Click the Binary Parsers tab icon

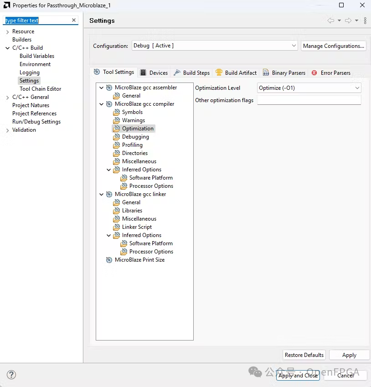(266, 72)
